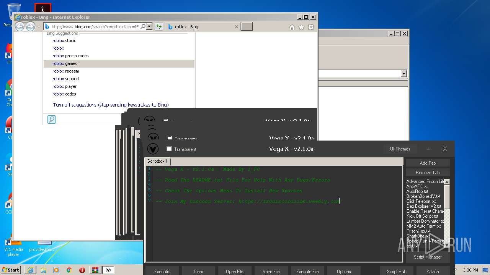Open the Script Hub
Viewport: 490px width, 275px height.
tap(397, 271)
